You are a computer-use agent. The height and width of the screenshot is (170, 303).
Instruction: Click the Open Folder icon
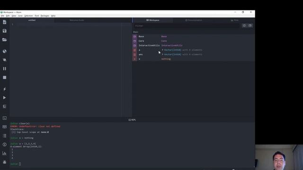tap(4, 40)
